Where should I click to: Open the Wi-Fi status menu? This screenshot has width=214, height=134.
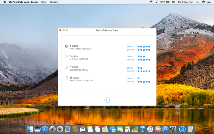(151, 2)
